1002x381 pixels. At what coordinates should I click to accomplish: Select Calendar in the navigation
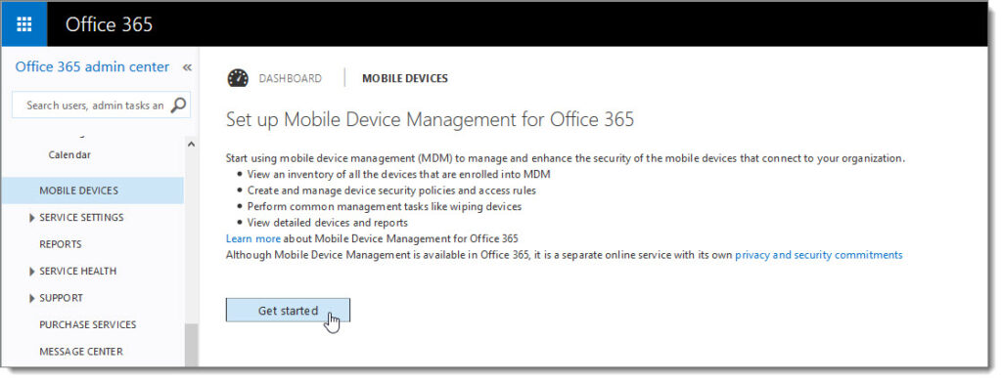tap(69, 154)
